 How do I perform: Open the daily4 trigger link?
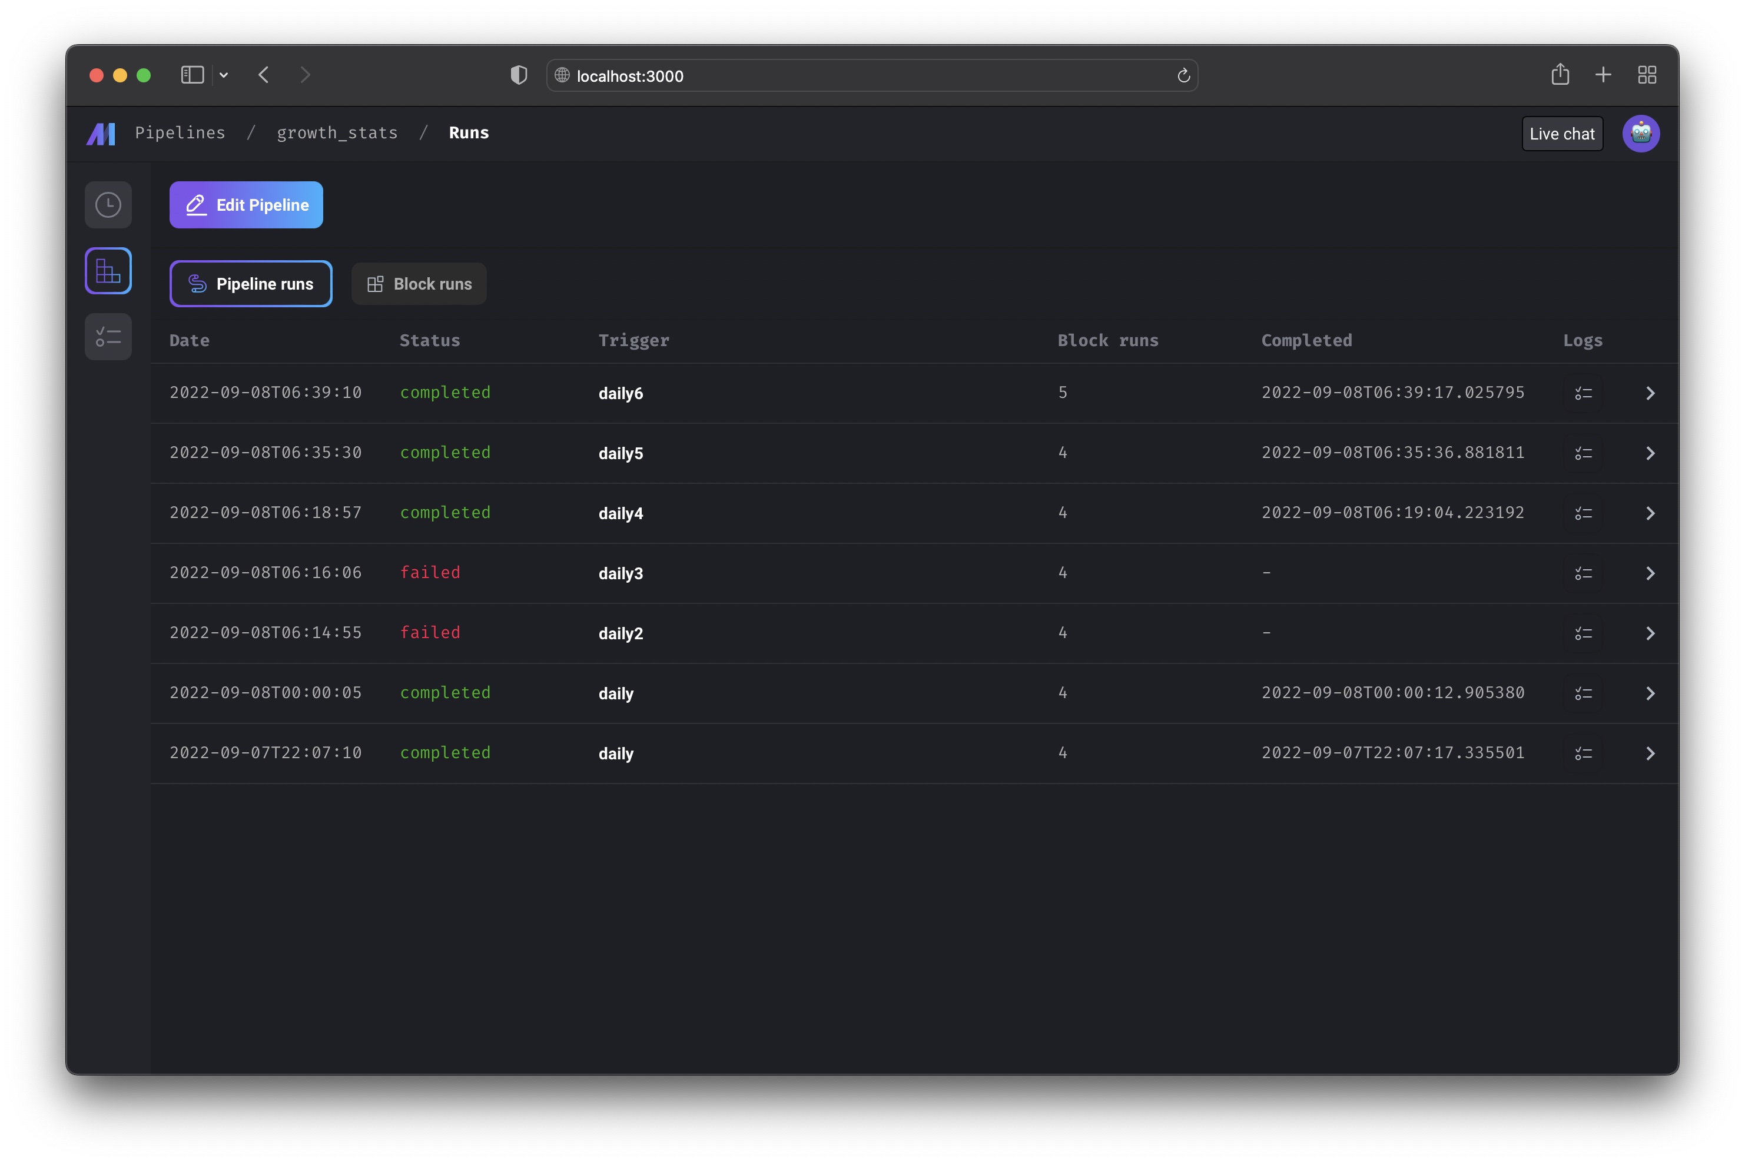tap(621, 513)
